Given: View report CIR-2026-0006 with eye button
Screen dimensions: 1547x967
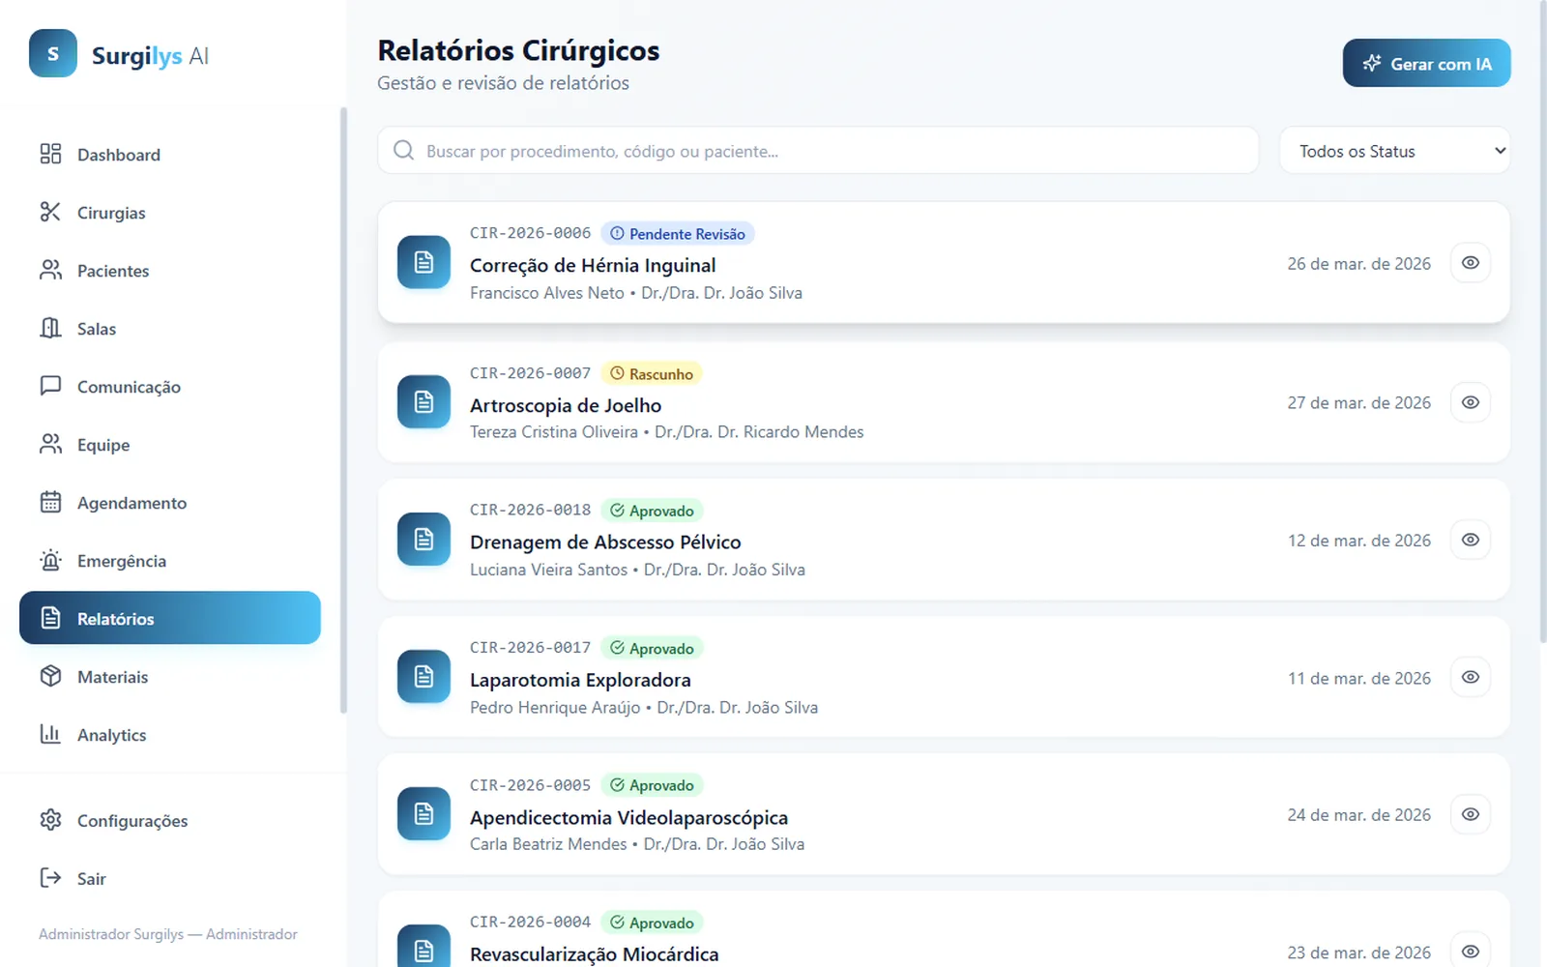Looking at the screenshot, I should coord(1470,262).
